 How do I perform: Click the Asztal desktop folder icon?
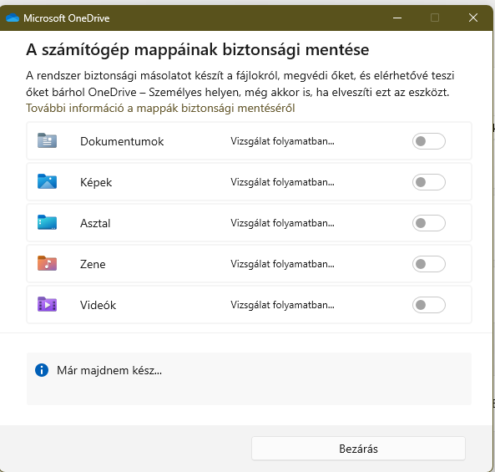point(47,222)
